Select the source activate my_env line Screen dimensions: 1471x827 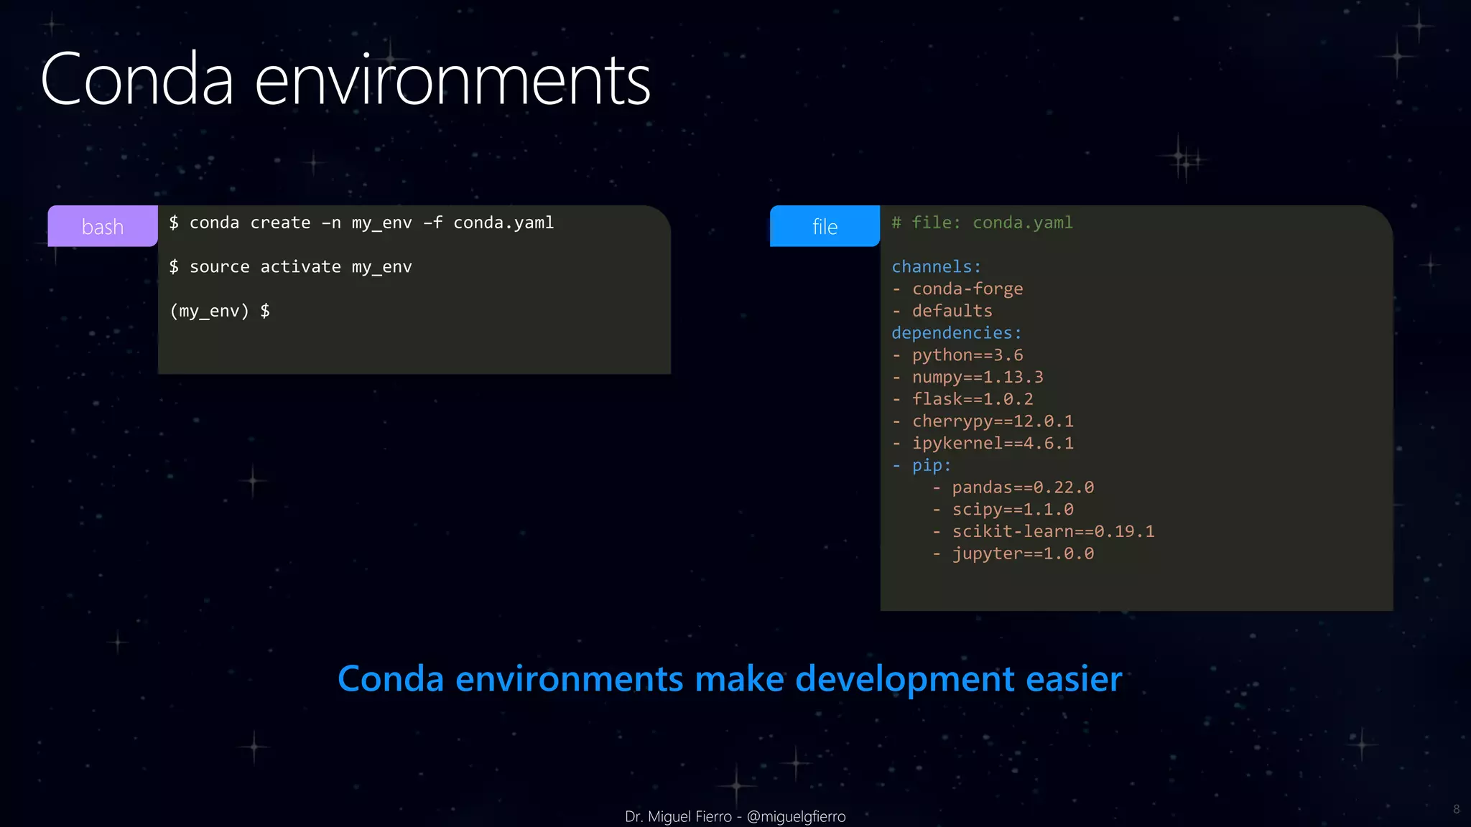[290, 267]
